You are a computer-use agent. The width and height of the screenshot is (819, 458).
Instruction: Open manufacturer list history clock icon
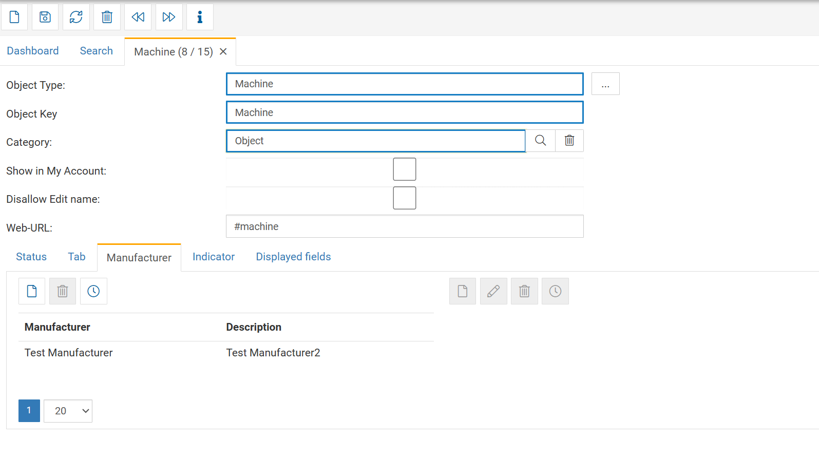pos(93,291)
